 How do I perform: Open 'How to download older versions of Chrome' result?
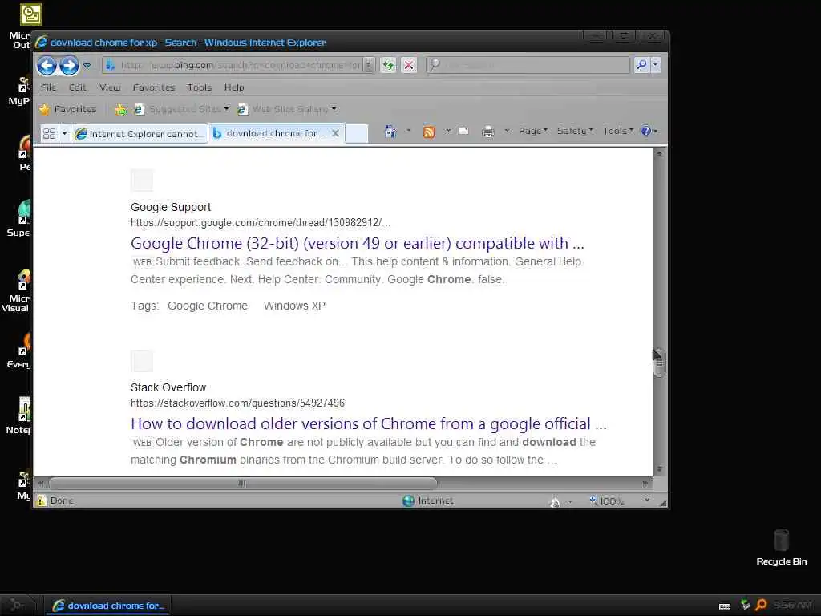point(369,423)
